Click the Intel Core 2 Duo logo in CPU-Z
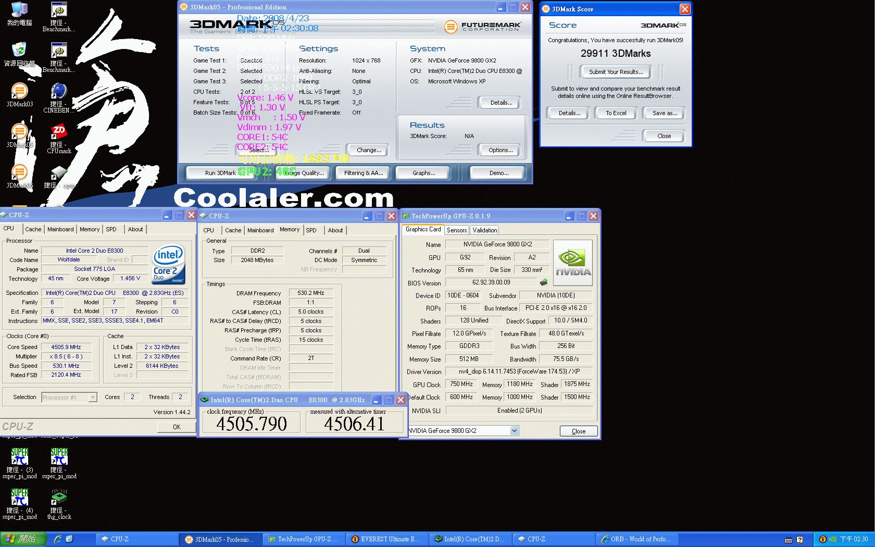 tap(168, 265)
